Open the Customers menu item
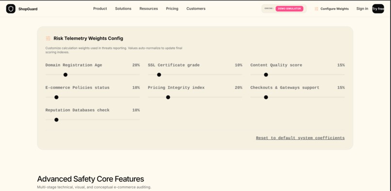Viewport: 391px width, 191px height. (196, 9)
